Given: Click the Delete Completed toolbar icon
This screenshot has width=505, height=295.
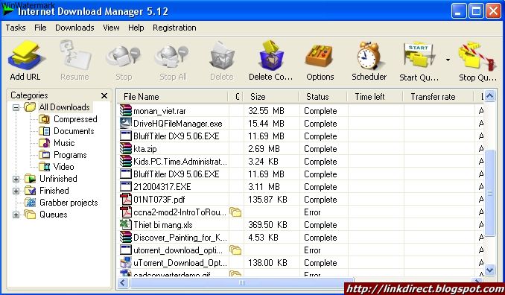Looking at the screenshot, I should [271, 54].
